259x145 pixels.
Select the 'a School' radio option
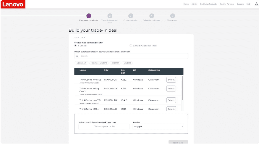[x=75, y=46]
